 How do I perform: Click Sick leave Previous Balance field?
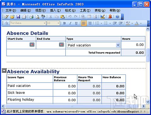pos(65,93)
